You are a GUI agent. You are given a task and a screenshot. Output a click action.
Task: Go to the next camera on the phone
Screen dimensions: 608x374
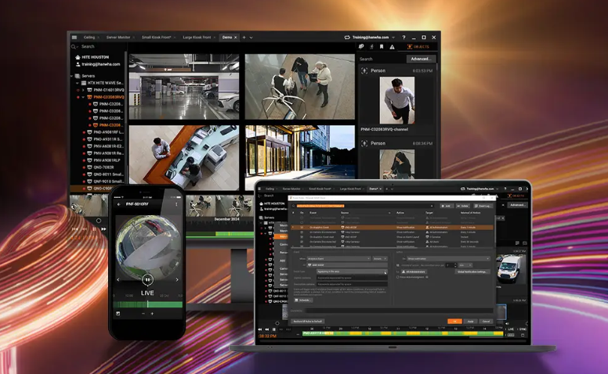(177, 279)
